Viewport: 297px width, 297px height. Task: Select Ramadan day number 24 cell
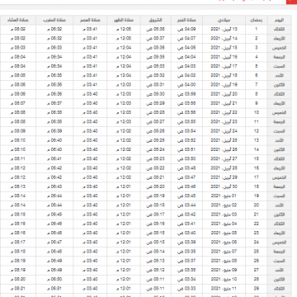(x=257, y=243)
